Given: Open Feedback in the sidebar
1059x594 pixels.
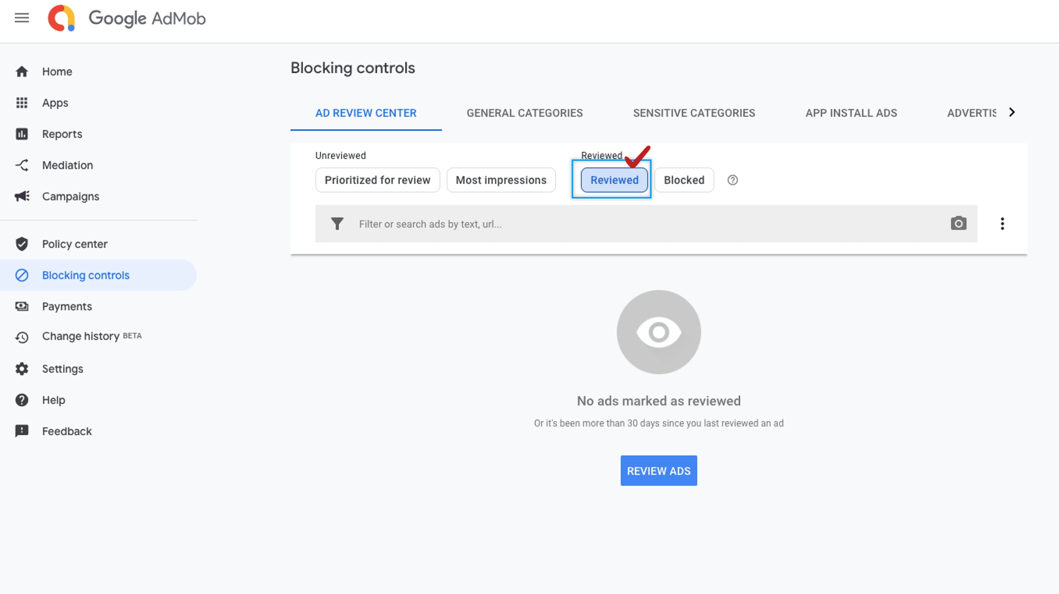Looking at the screenshot, I should coord(99,431).
